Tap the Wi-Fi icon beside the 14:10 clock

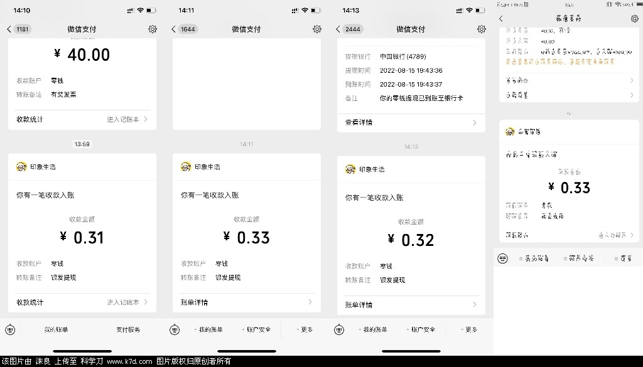140,10
